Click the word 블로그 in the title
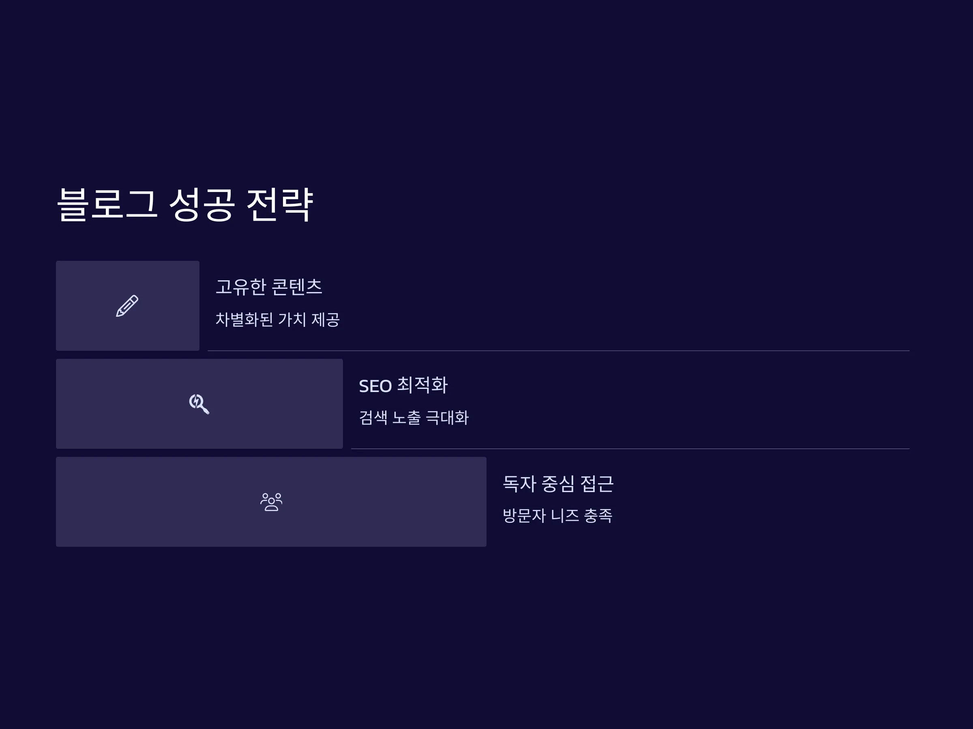The width and height of the screenshot is (973, 729). point(107,205)
